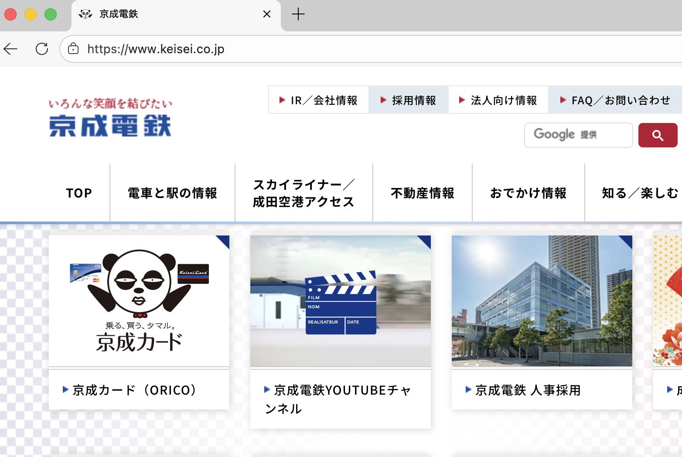The image size is (682, 457).
Task: Close the 京成電鉄 browser tab
Action: click(x=267, y=14)
